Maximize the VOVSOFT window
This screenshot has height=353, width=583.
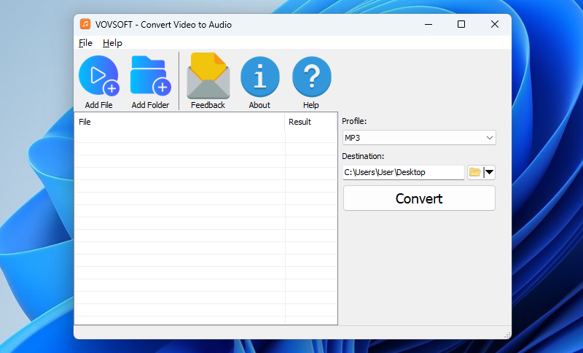pos(461,25)
